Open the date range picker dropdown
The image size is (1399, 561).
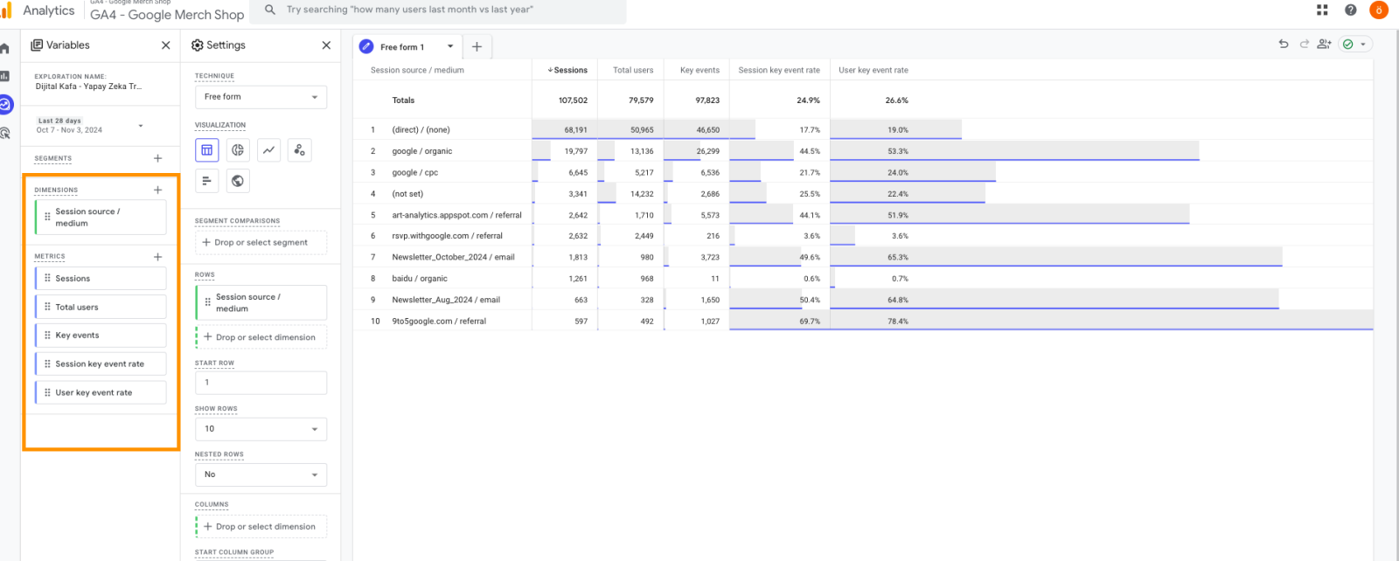[x=89, y=126]
